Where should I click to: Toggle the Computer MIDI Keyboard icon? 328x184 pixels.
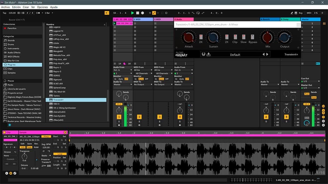coord(296,13)
